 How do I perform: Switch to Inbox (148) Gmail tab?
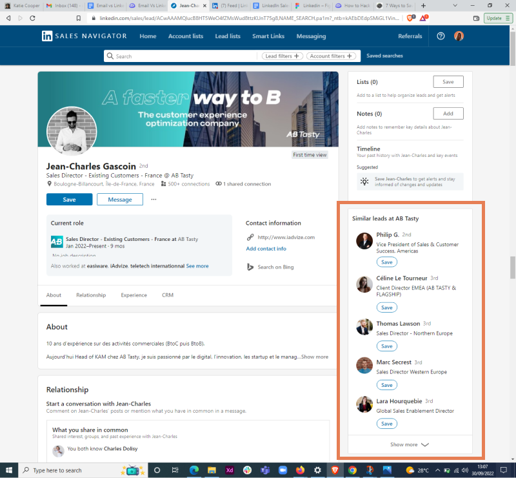point(63,6)
